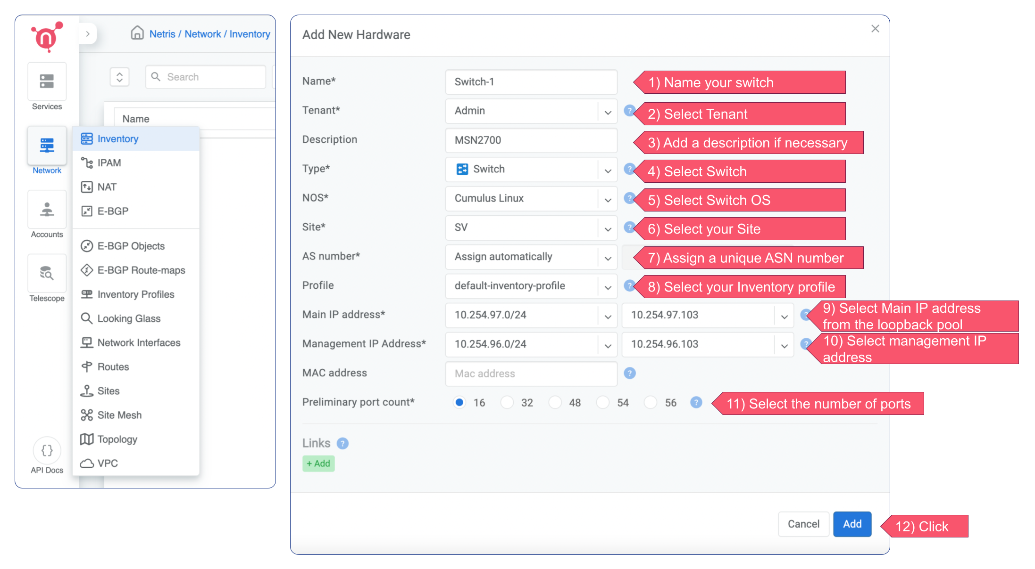Viewport: 1035px width, 569px height.
Task: Open IPAM from the Network menu
Action: [109, 163]
